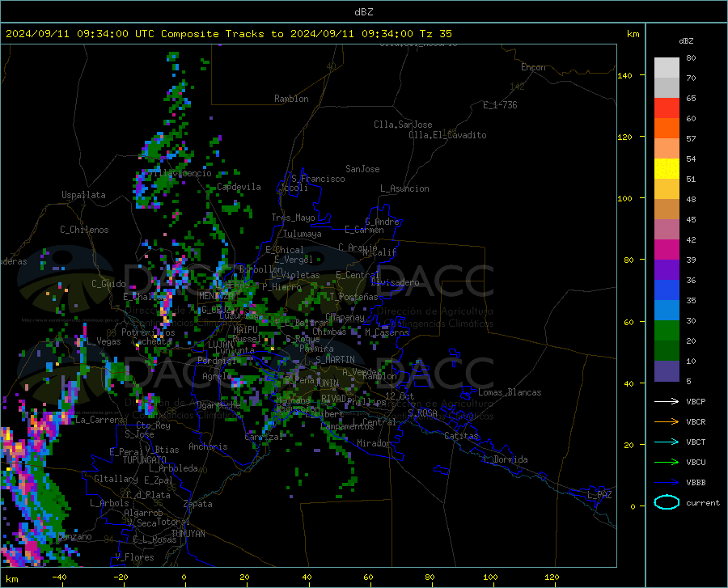Image resolution: width=728 pixels, height=588 pixels.
Task: Click the Carrizal place label
Action: click(x=264, y=437)
